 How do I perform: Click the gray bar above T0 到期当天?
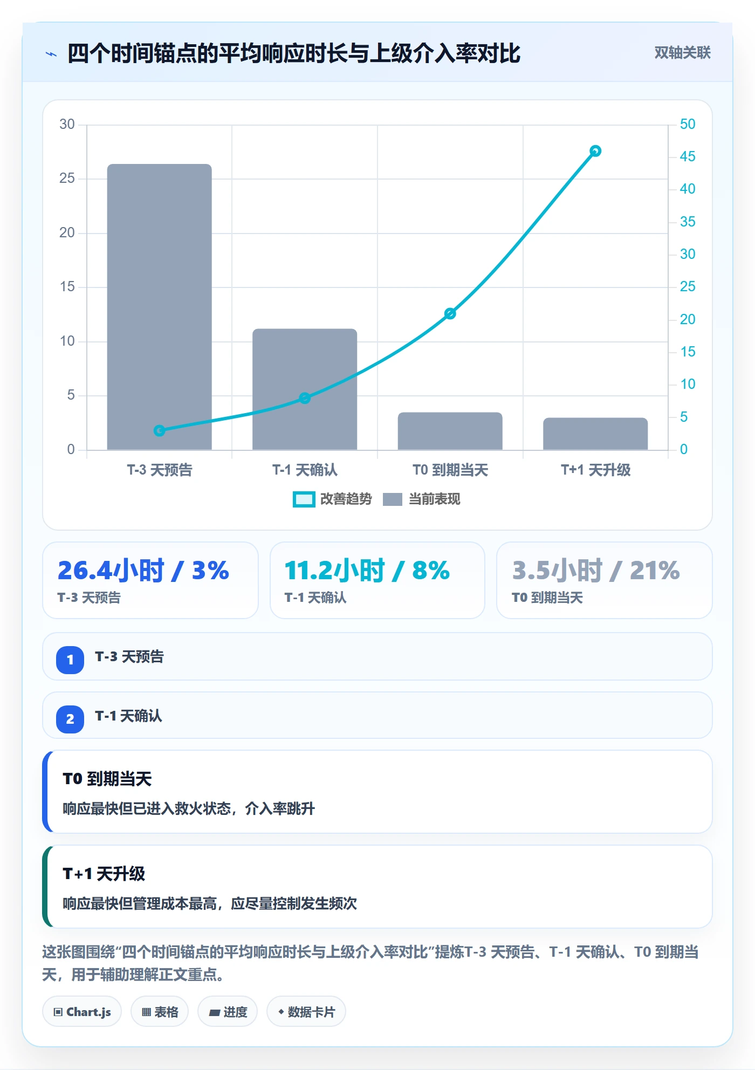(x=450, y=431)
